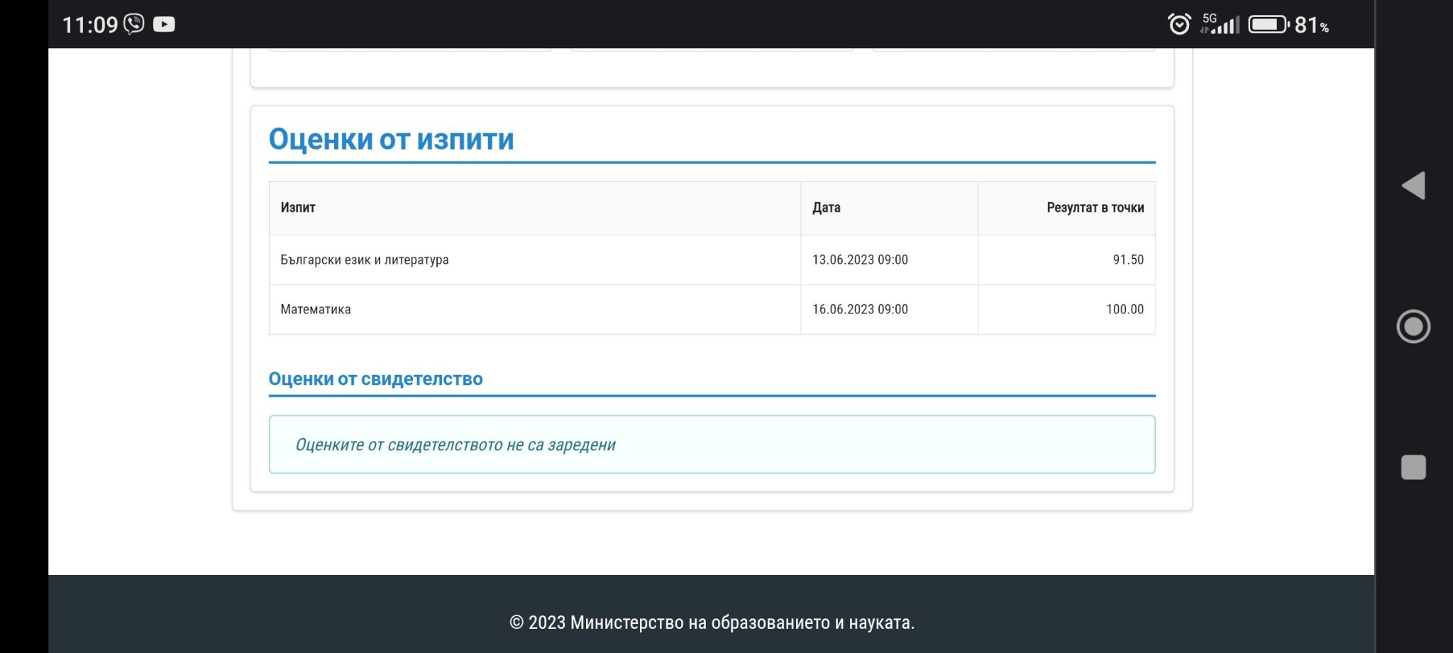Click the 'Оценките от свидетелството не са заредени' notice
The width and height of the screenshot is (1453, 653).
[x=455, y=445]
